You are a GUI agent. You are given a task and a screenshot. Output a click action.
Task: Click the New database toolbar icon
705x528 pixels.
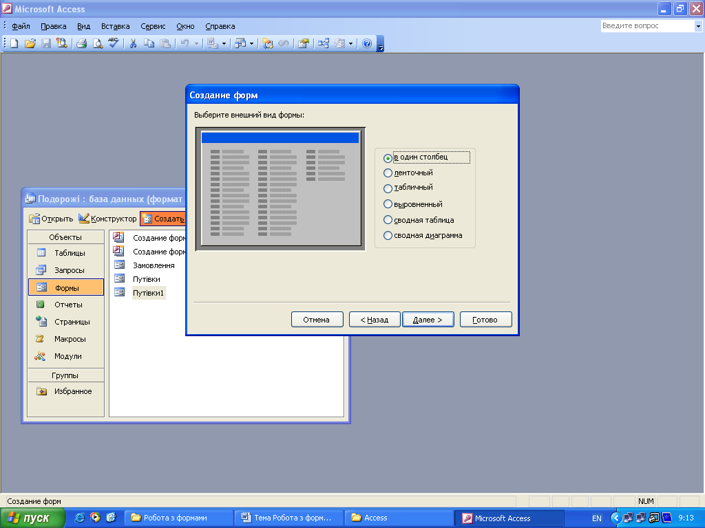pyautogui.click(x=14, y=43)
